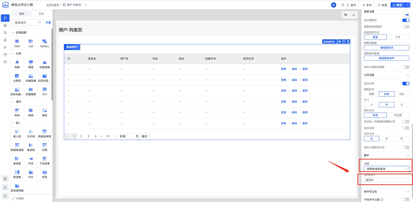Open the help question mark icon
The height and width of the screenshot is (202, 413).
click(x=343, y=5)
